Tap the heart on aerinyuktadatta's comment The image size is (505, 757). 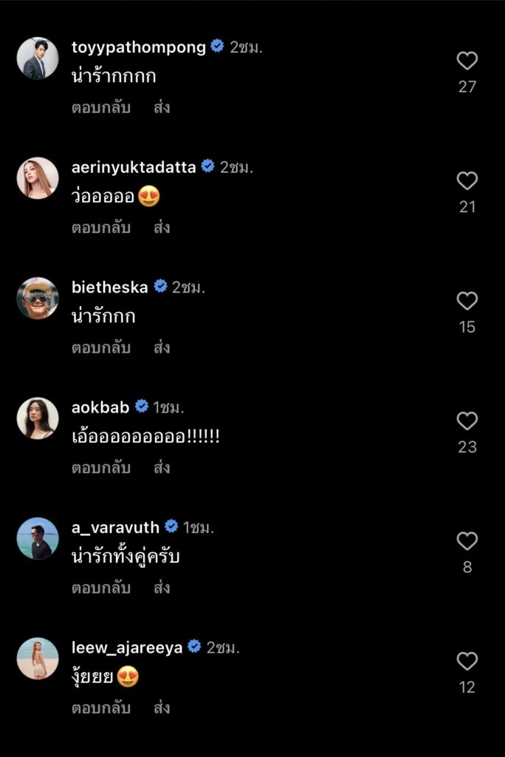[467, 180]
